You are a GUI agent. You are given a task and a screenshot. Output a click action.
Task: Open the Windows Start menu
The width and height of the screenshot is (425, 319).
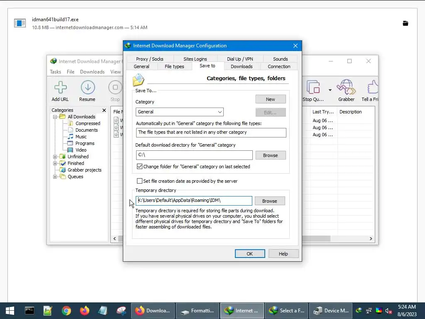[10, 311]
